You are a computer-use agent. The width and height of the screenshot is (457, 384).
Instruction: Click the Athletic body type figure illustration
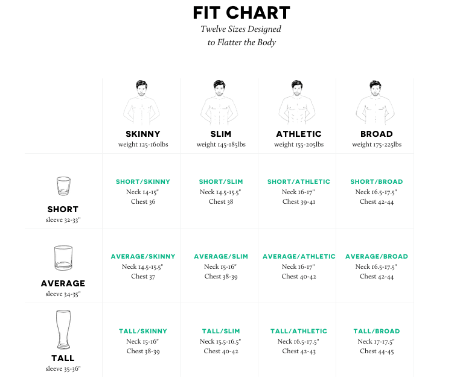[x=297, y=102]
